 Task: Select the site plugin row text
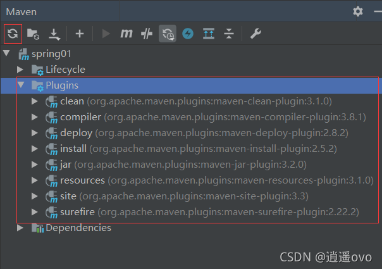click(x=185, y=196)
